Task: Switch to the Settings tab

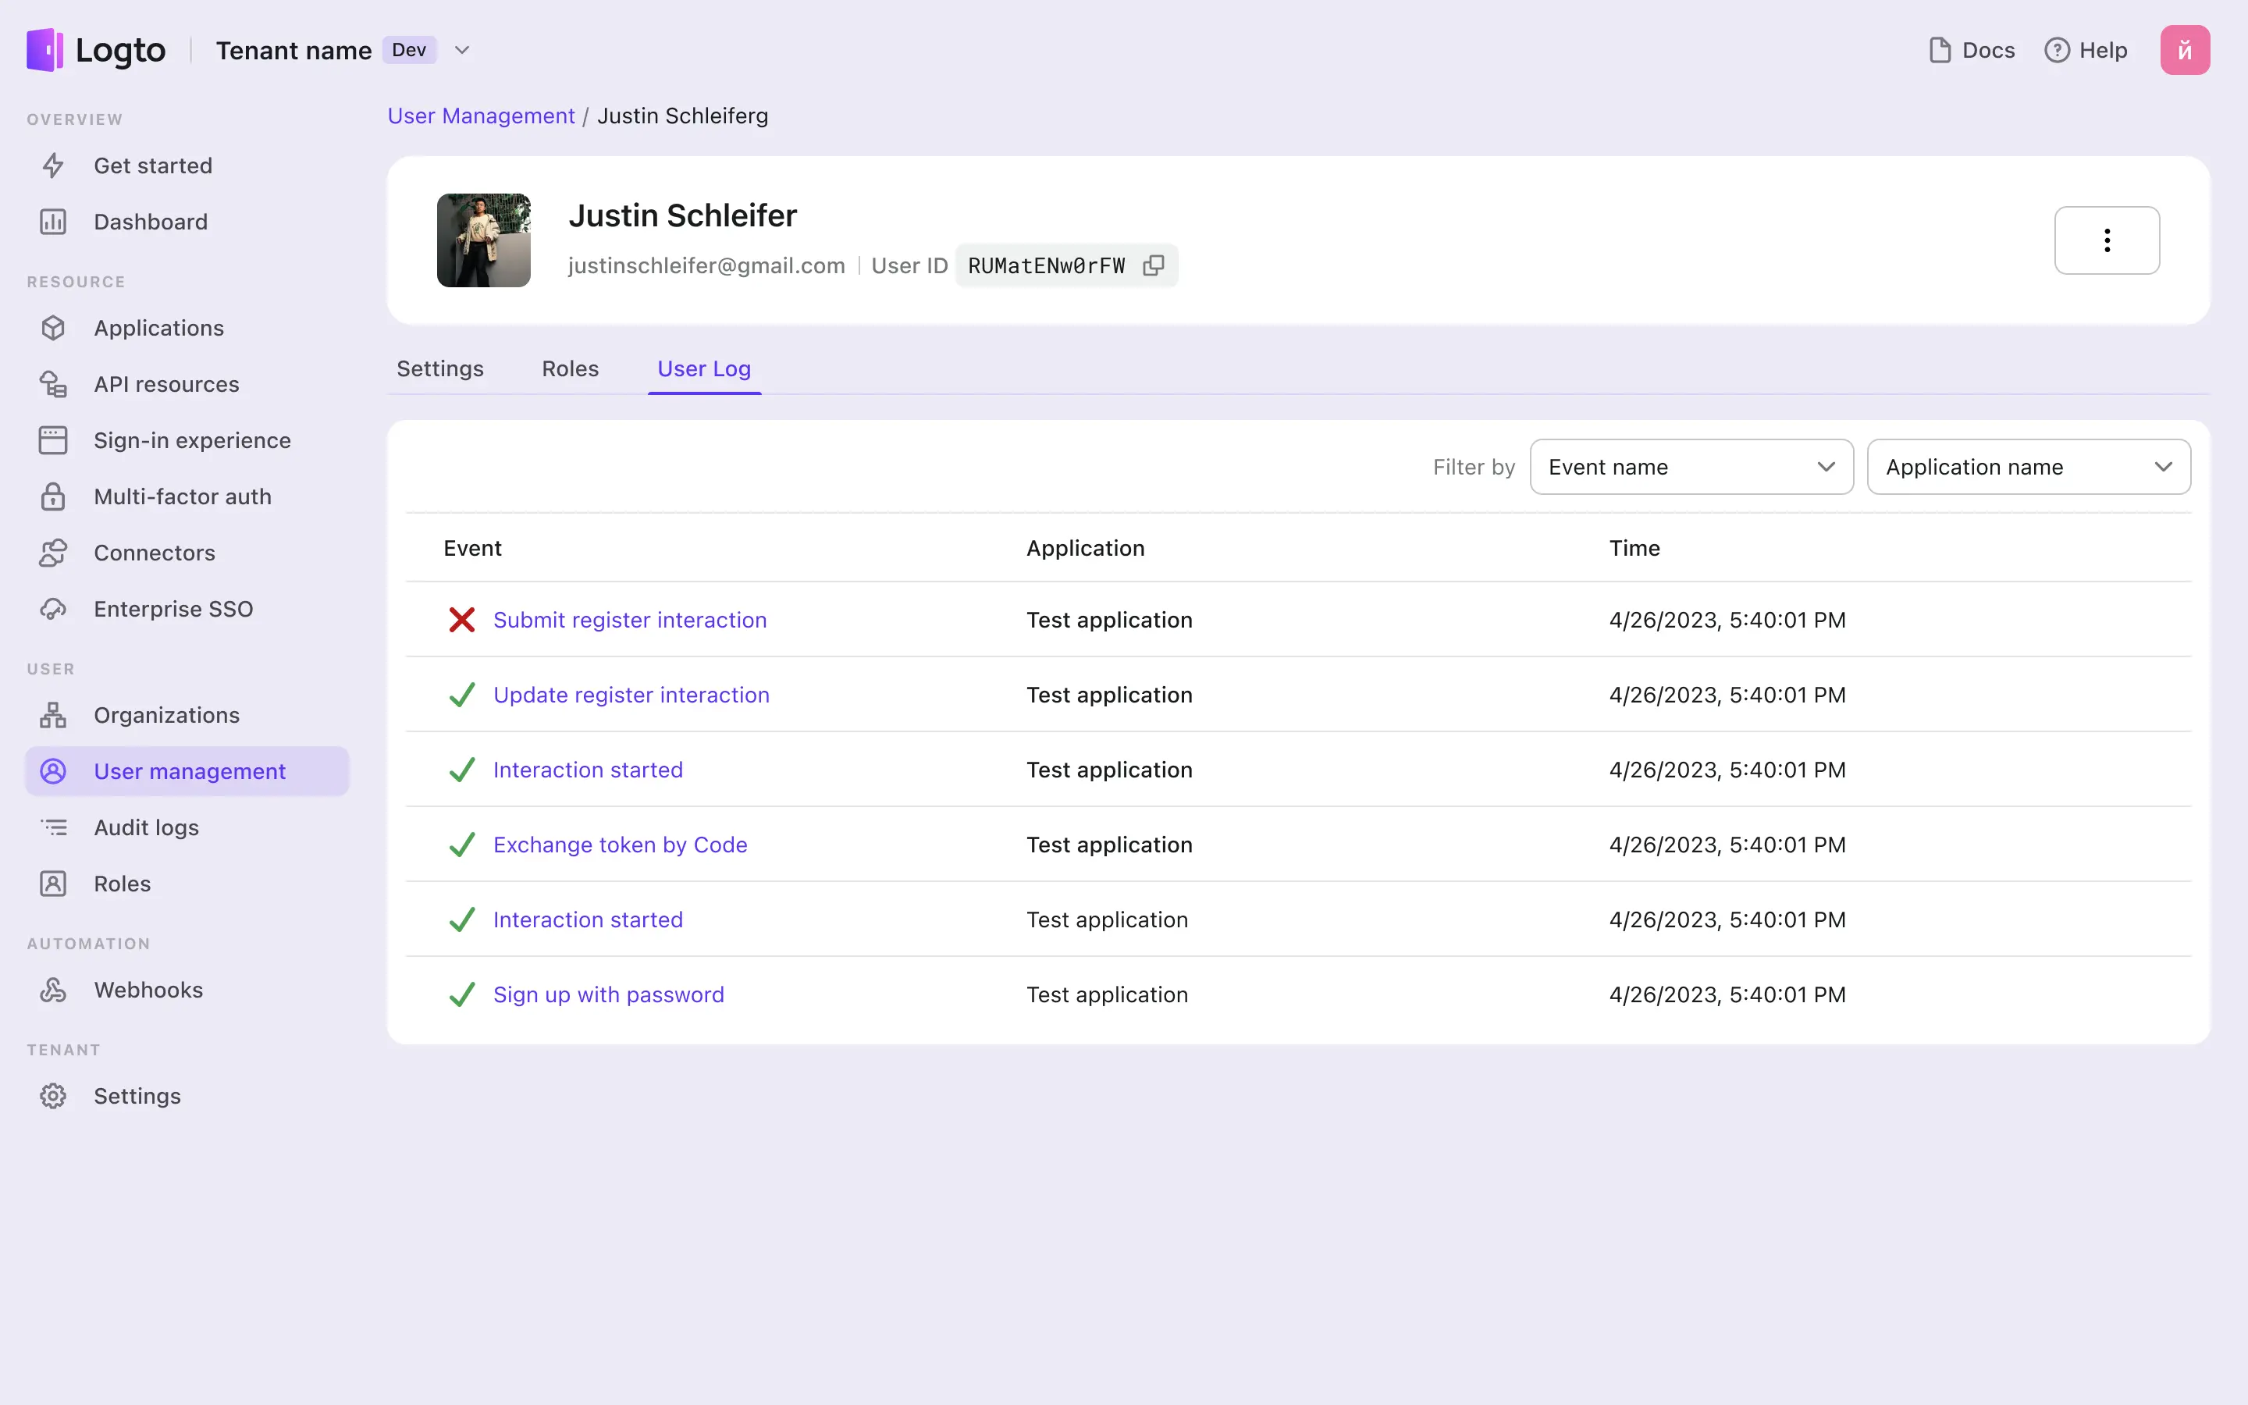Action: pos(439,368)
